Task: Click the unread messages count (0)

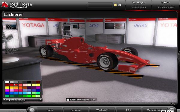Action: (119, 5)
